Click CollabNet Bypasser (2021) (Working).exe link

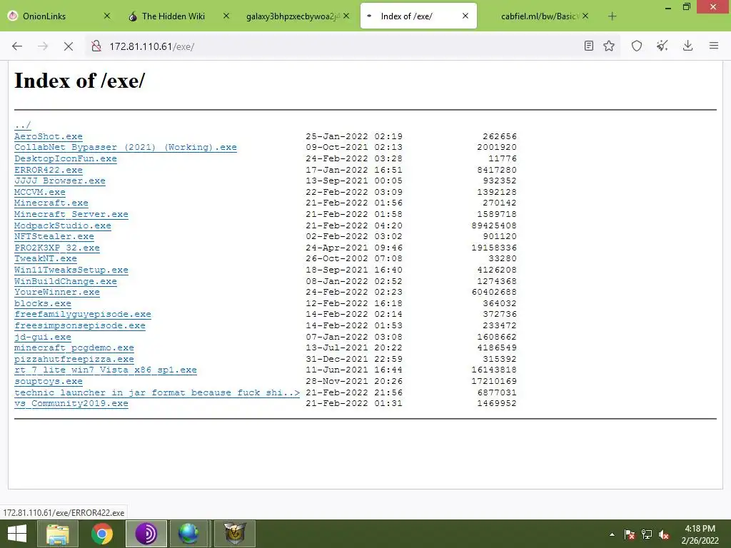coord(126,147)
